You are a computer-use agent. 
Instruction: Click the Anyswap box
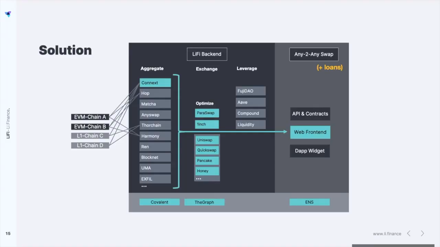coord(155,115)
